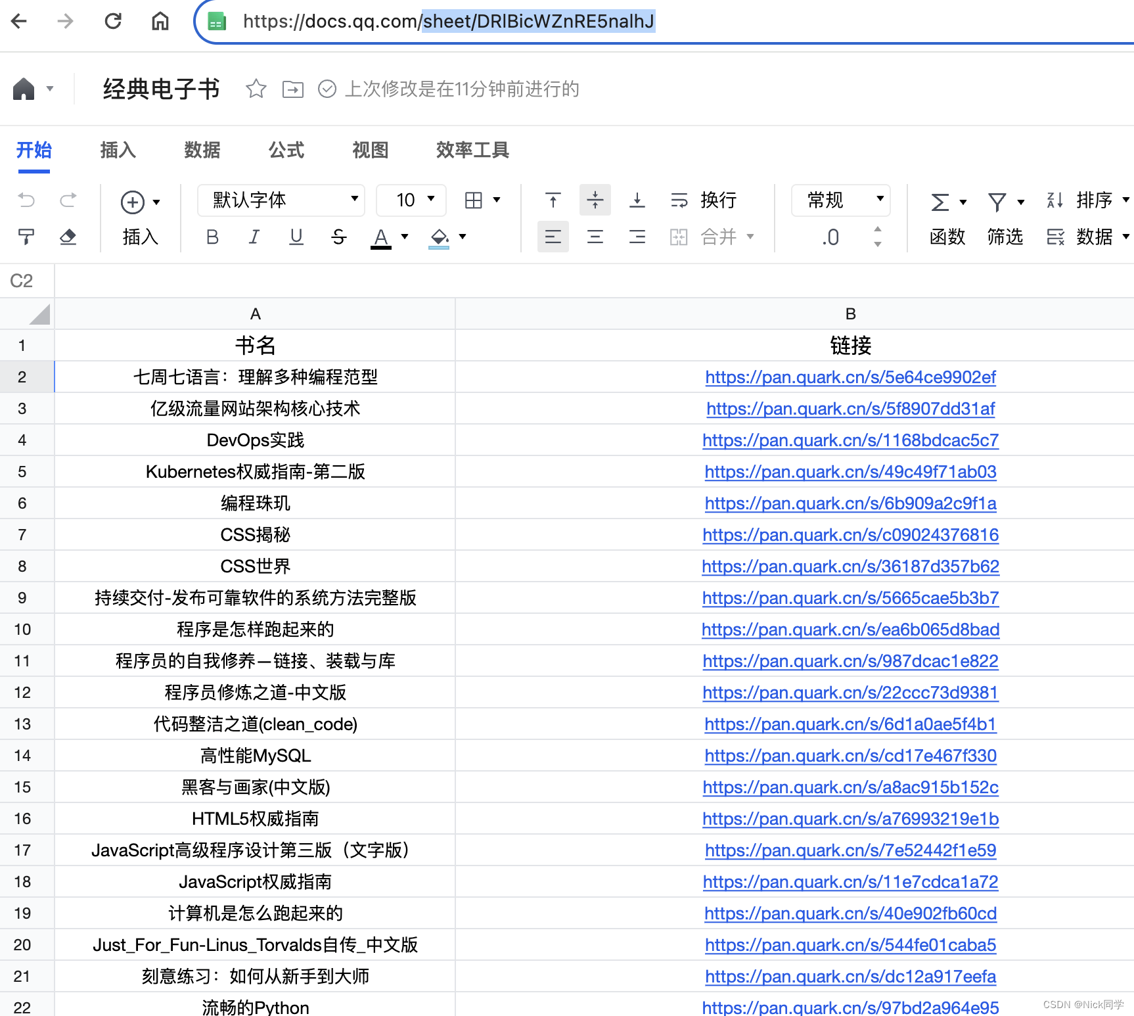Open link pan.quark.cn/s/1168bdcac5c7
Screen dimensions: 1134x1016
pos(850,440)
